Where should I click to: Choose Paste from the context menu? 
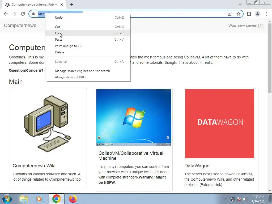click(x=88, y=40)
